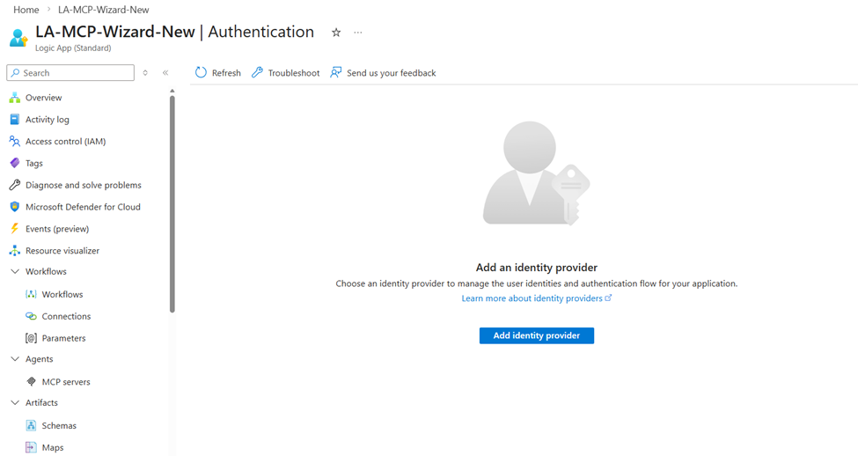Image resolution: width=858 pixels, height=456 pixels.
Task: Click the sidebar vertical scrollbar thumb
Action: pos(172,203)
